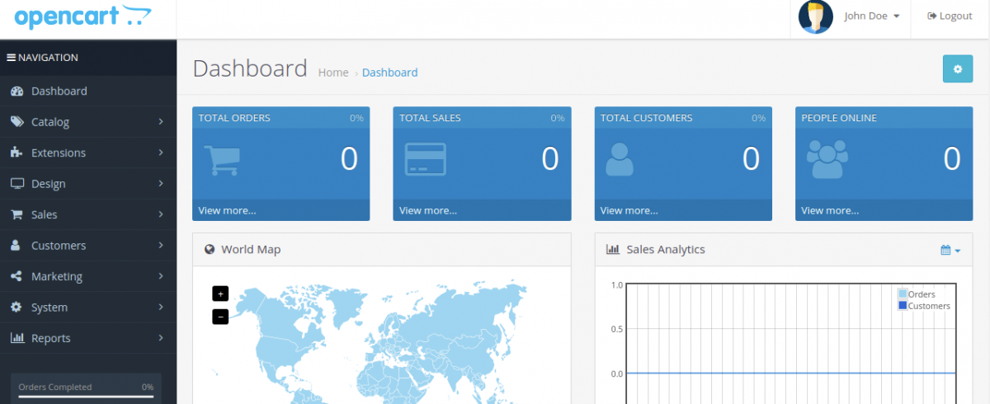Image resolution: width=990 pixels, height=404 pixels.
Task: Click the credit card icon in Total Sales
Action: pos(425,159)
